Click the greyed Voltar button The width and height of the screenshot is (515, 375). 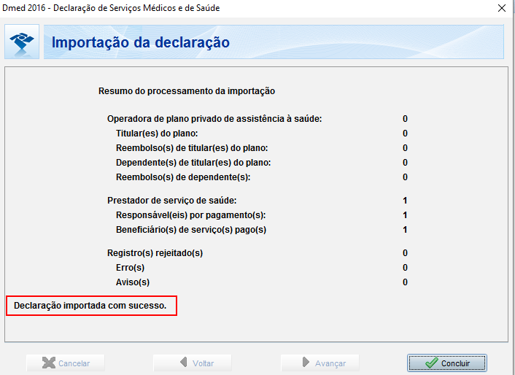point(192,363)
